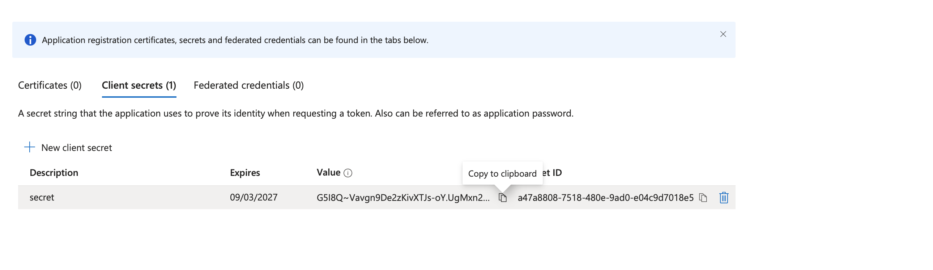Copy the secret value to clipboard

coord(503,198)
